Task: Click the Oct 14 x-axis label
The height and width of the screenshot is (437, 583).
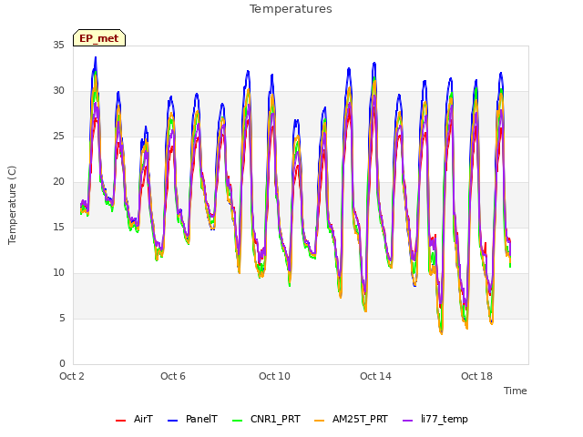Action: click(x=375, y=376)
